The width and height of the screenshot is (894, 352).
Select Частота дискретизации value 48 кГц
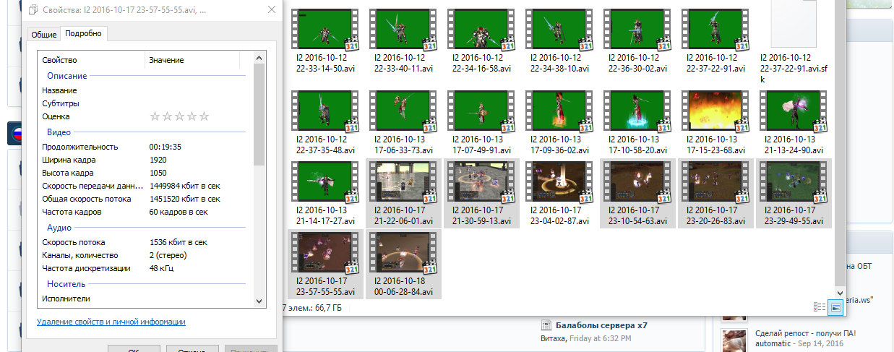coord(161,268)
